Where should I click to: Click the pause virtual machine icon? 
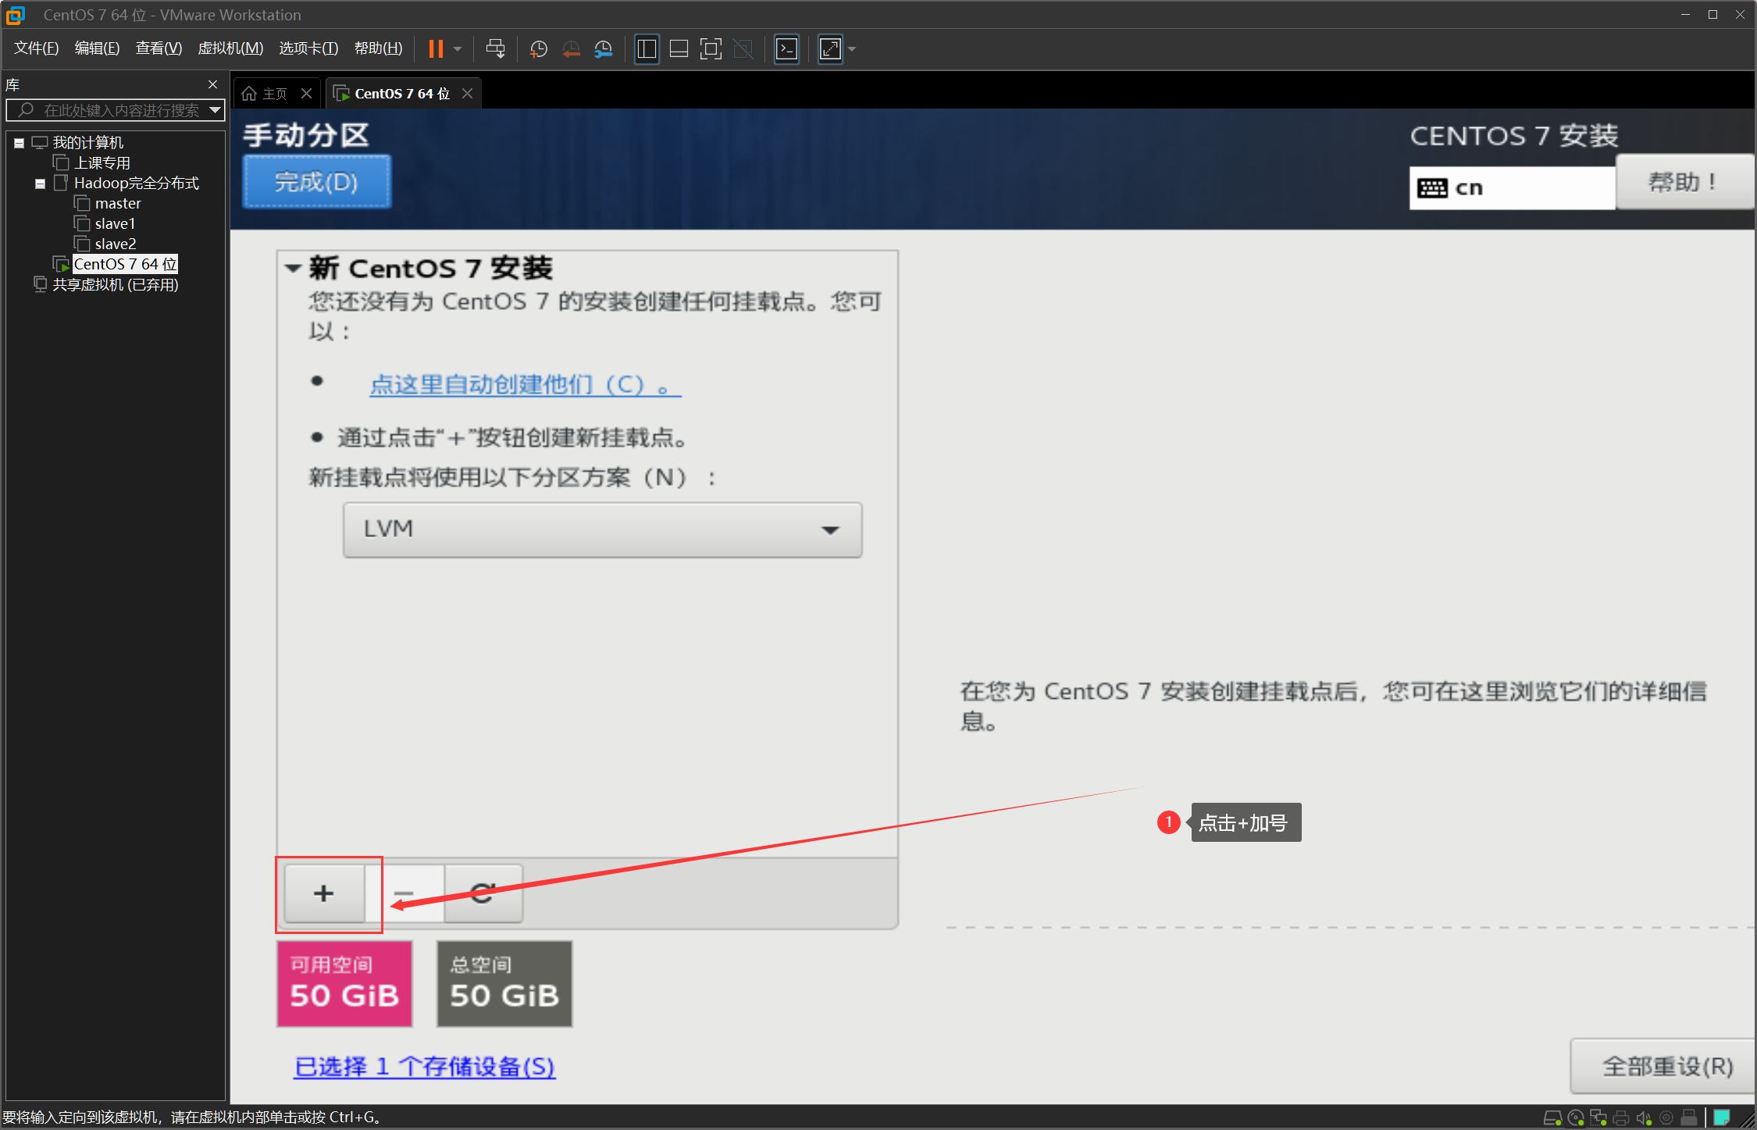[x=436, y=49]
